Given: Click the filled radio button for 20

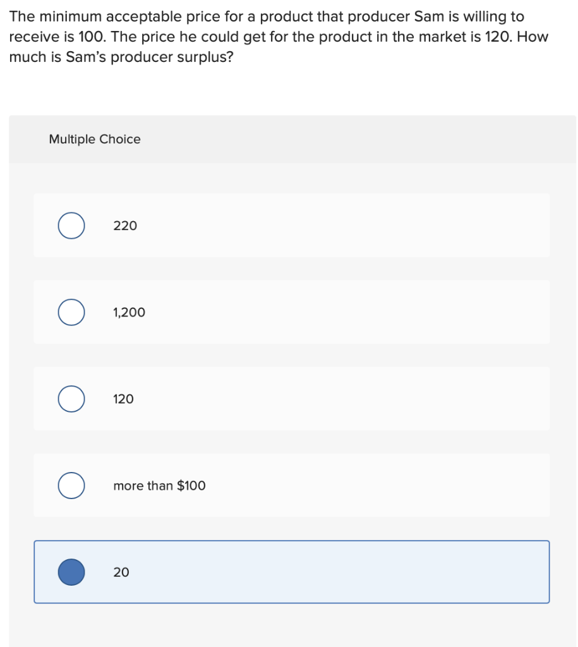Looking at the screenshot, I should click(71, 572).
